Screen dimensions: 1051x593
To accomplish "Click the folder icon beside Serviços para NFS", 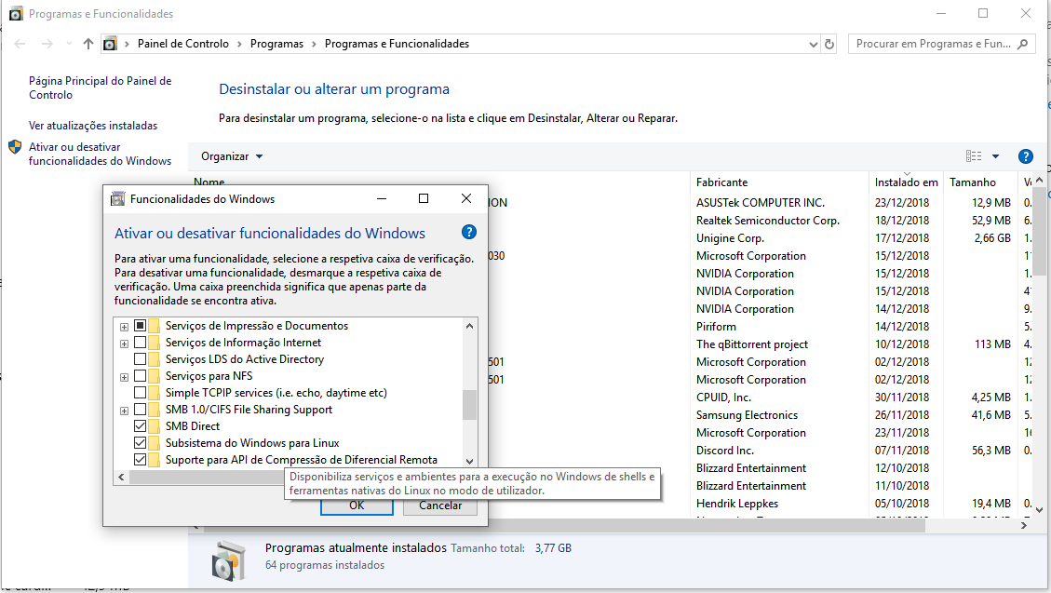I will pyautogui.click(x=155, y=376).
